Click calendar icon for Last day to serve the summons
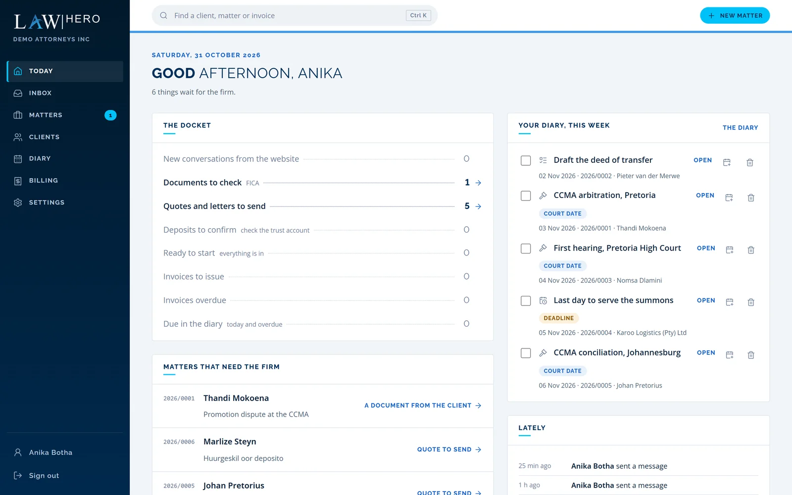The image size is (792, 495). click(x=729, y=302)
